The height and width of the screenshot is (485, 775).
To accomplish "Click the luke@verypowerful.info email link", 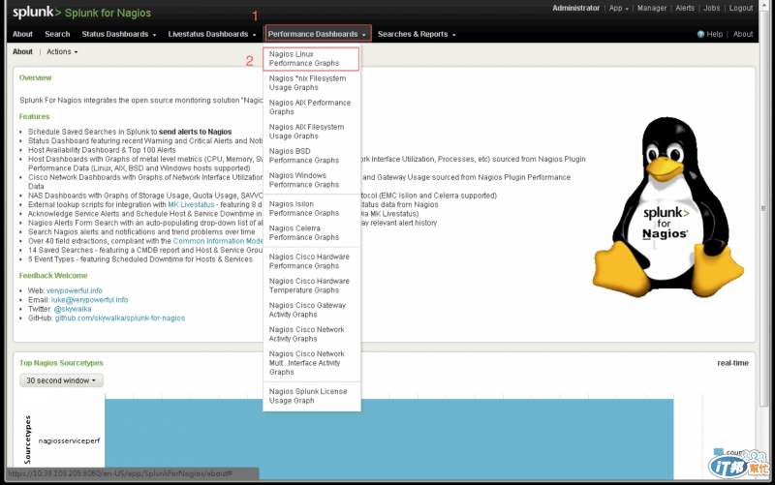I will point(89,300).
